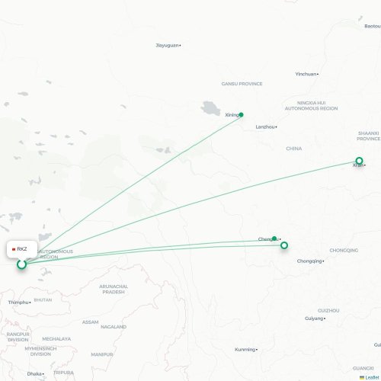This screenshot has width=381, height=381.
Task: Click the Lanzhou city label
Action: (265, 126)
